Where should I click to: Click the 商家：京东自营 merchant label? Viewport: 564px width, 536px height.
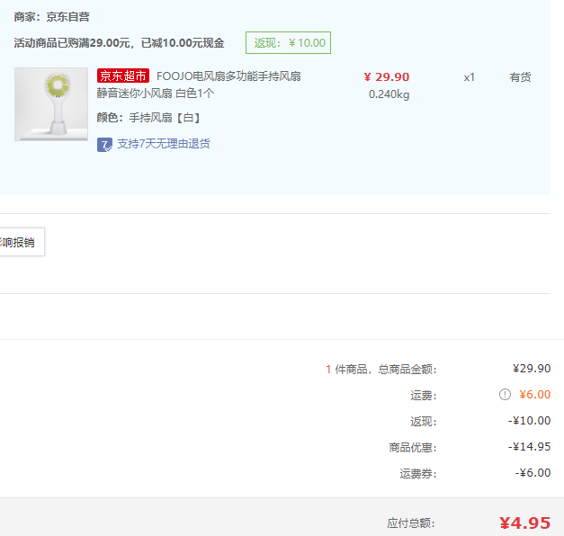point(52,17)
